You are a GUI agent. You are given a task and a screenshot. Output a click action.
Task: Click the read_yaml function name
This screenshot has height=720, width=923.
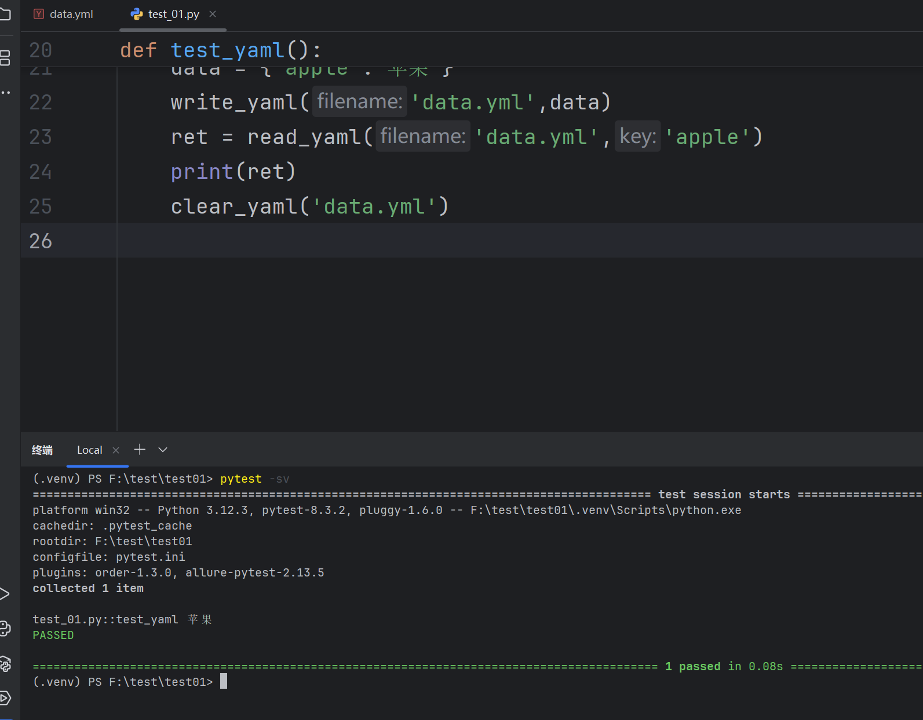(304, 137)
